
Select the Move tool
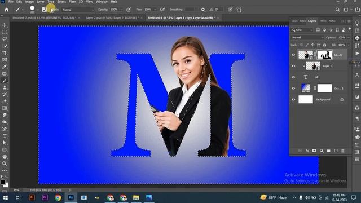coord(5,25)
